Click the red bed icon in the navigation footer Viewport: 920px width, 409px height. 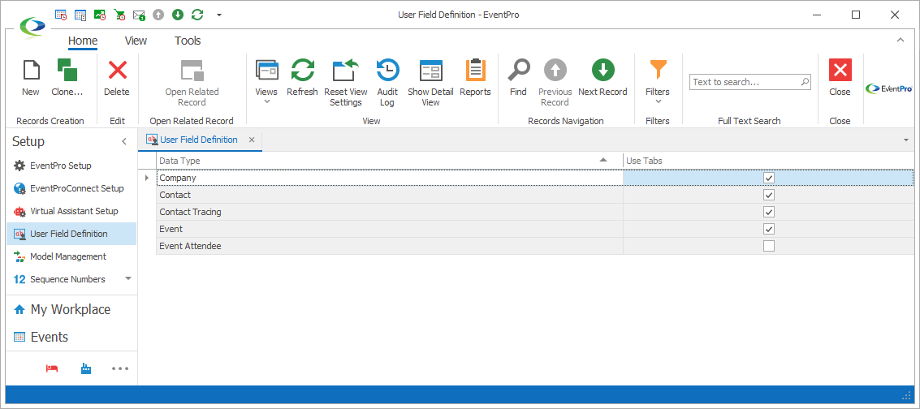(52, 368)
